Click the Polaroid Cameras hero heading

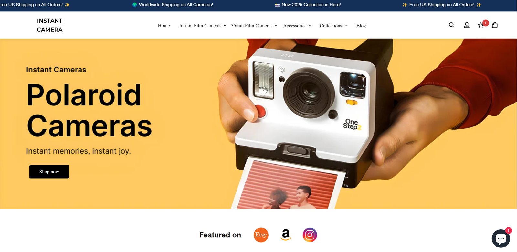89,110
